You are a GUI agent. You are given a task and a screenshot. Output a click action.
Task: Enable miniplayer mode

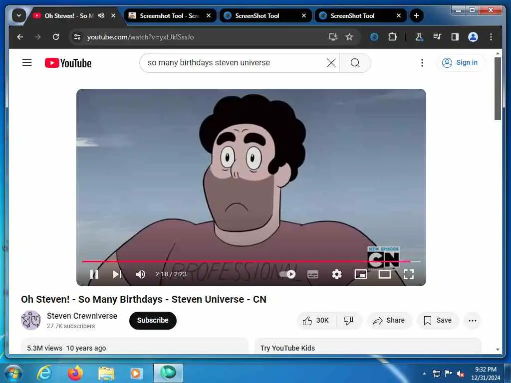(361, 274)
